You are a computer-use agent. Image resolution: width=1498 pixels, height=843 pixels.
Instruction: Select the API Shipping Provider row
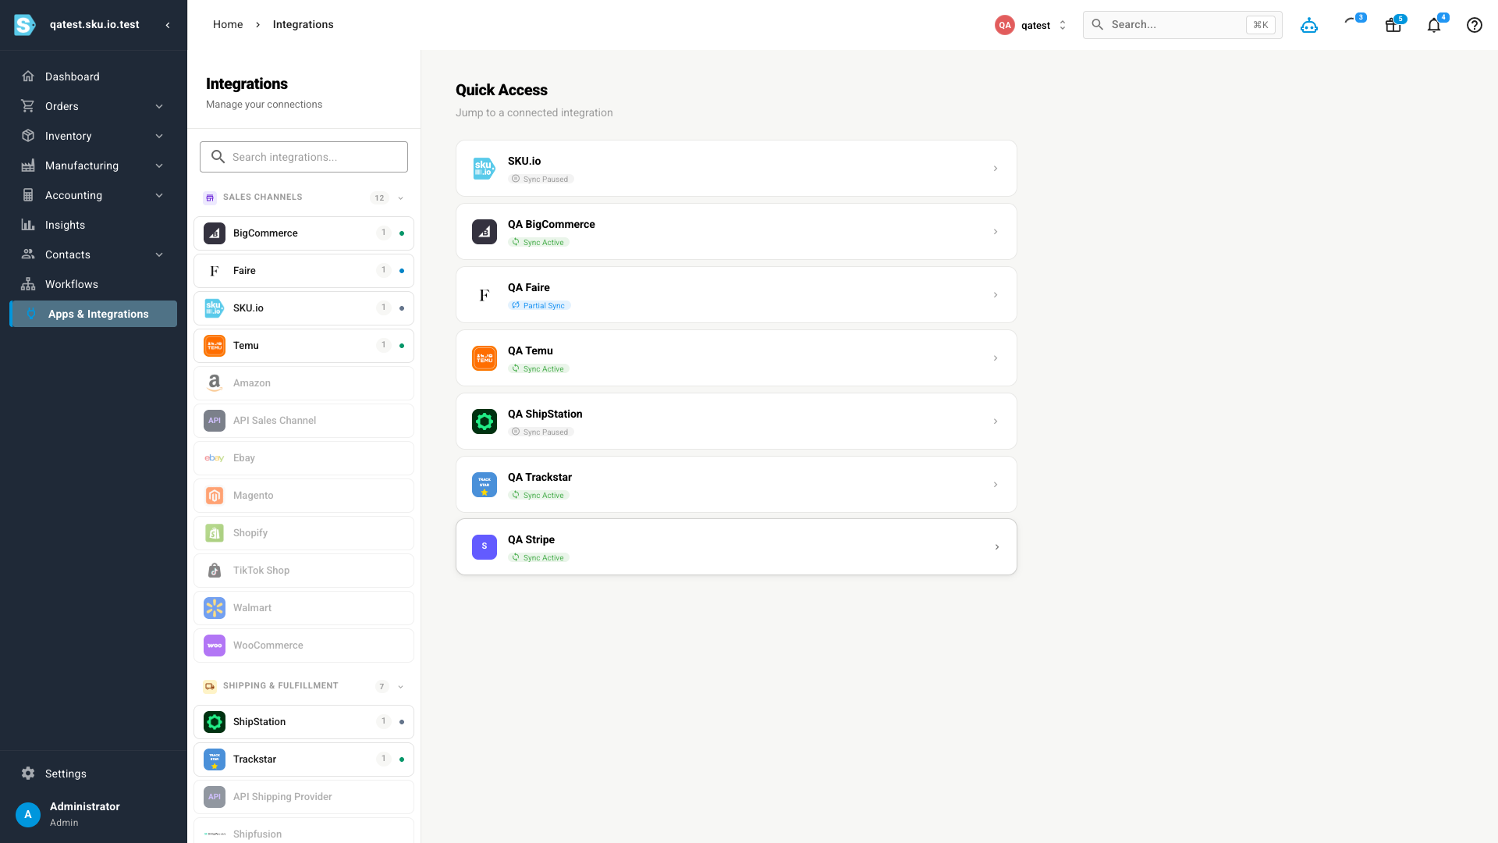click(x=304, y=797)
